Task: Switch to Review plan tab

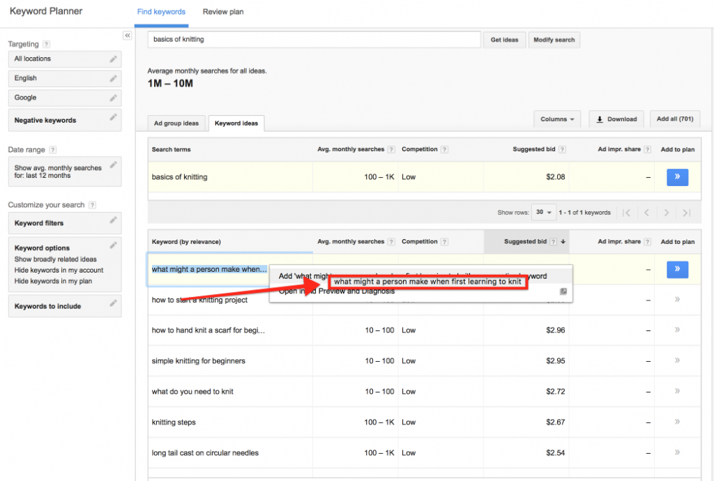Action: pyautogui.click(x=223, y=12)
